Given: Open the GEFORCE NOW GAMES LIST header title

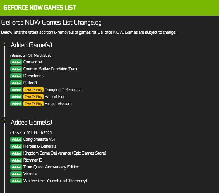Looking at the screenshot, I should pos(40,8).
